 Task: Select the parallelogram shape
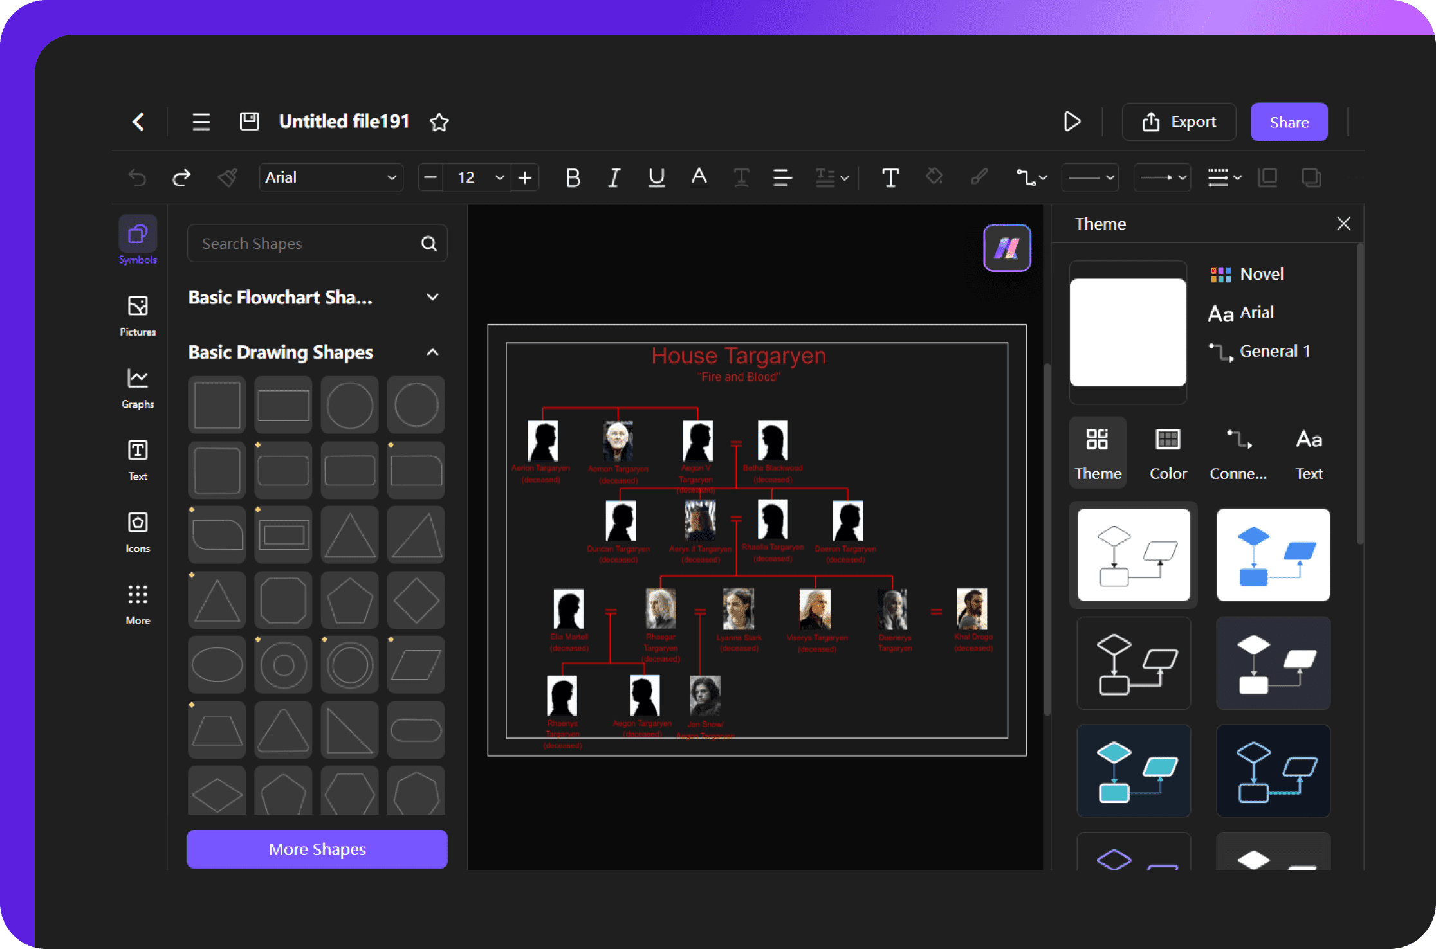click(416, 665)
